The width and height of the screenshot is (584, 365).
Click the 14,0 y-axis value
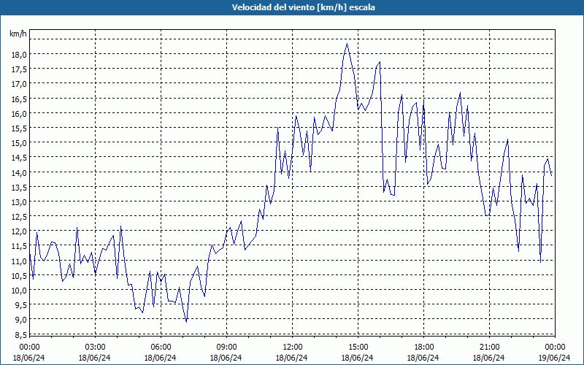click(19, 173)
